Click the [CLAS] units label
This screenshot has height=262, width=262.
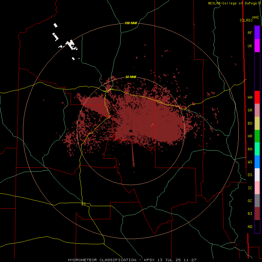click(246, 20)
